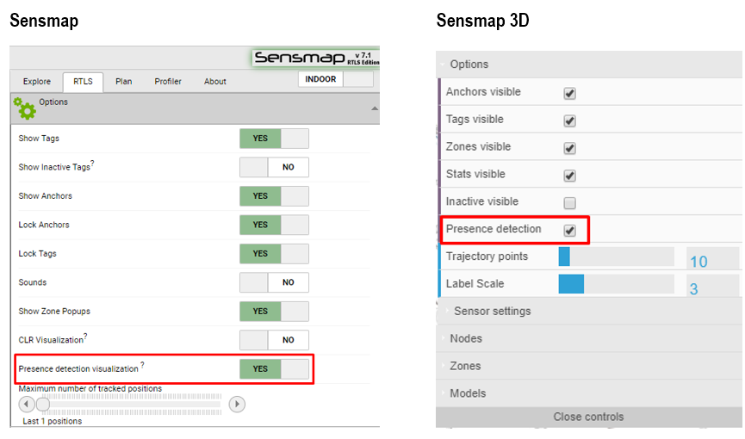Toggle the Sounds switch
Image resolution: width=745 pixels, height=439 pixels.
[274, 282]
